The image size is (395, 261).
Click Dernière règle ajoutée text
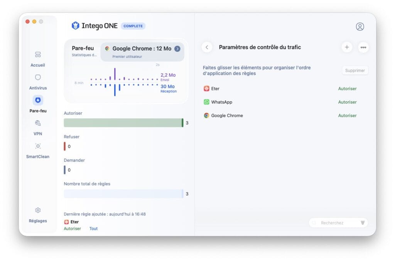105,214
